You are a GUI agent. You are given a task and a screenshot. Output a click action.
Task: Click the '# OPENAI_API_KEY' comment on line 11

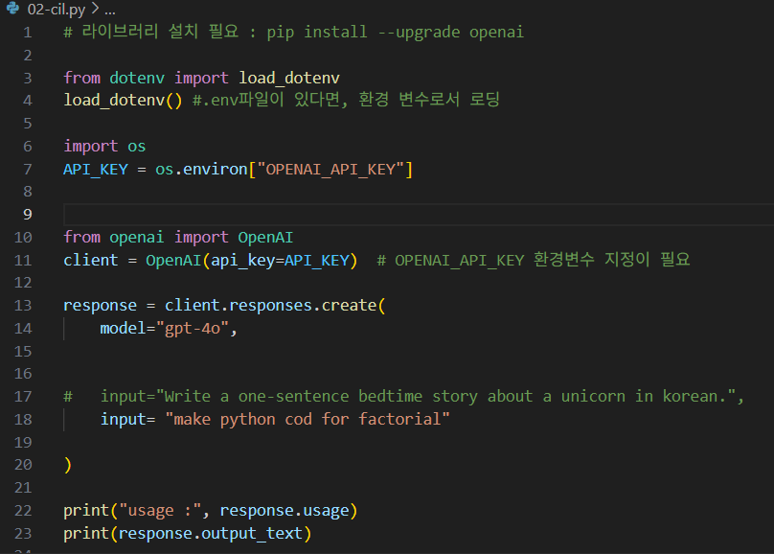[x=534, y=260]
